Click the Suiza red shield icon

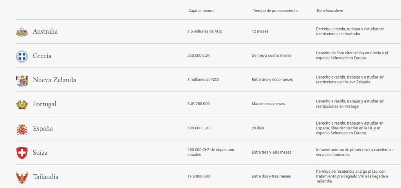[x=22, y=153]
